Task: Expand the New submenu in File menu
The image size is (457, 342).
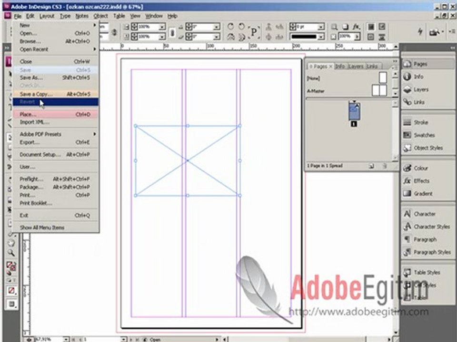Action: pyautogui.click(x=55, y=25)
